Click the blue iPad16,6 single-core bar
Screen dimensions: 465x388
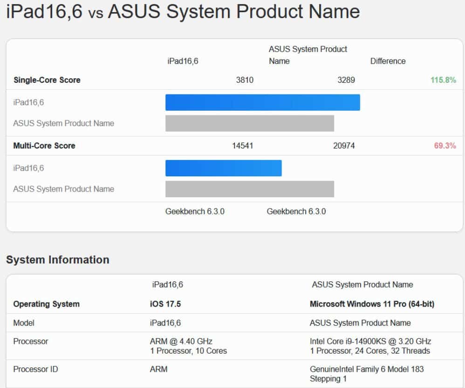pos(263,102)
